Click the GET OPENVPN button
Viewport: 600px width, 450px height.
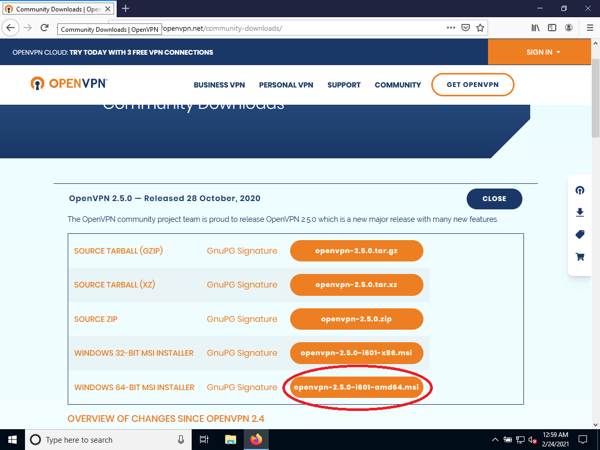coord(472,84)
